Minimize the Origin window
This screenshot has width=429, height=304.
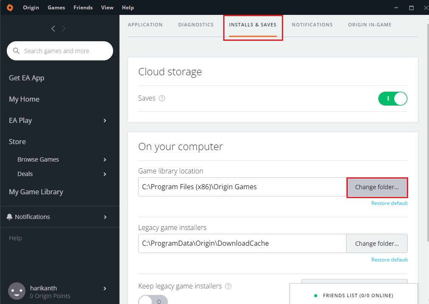[x=396, y=8]
